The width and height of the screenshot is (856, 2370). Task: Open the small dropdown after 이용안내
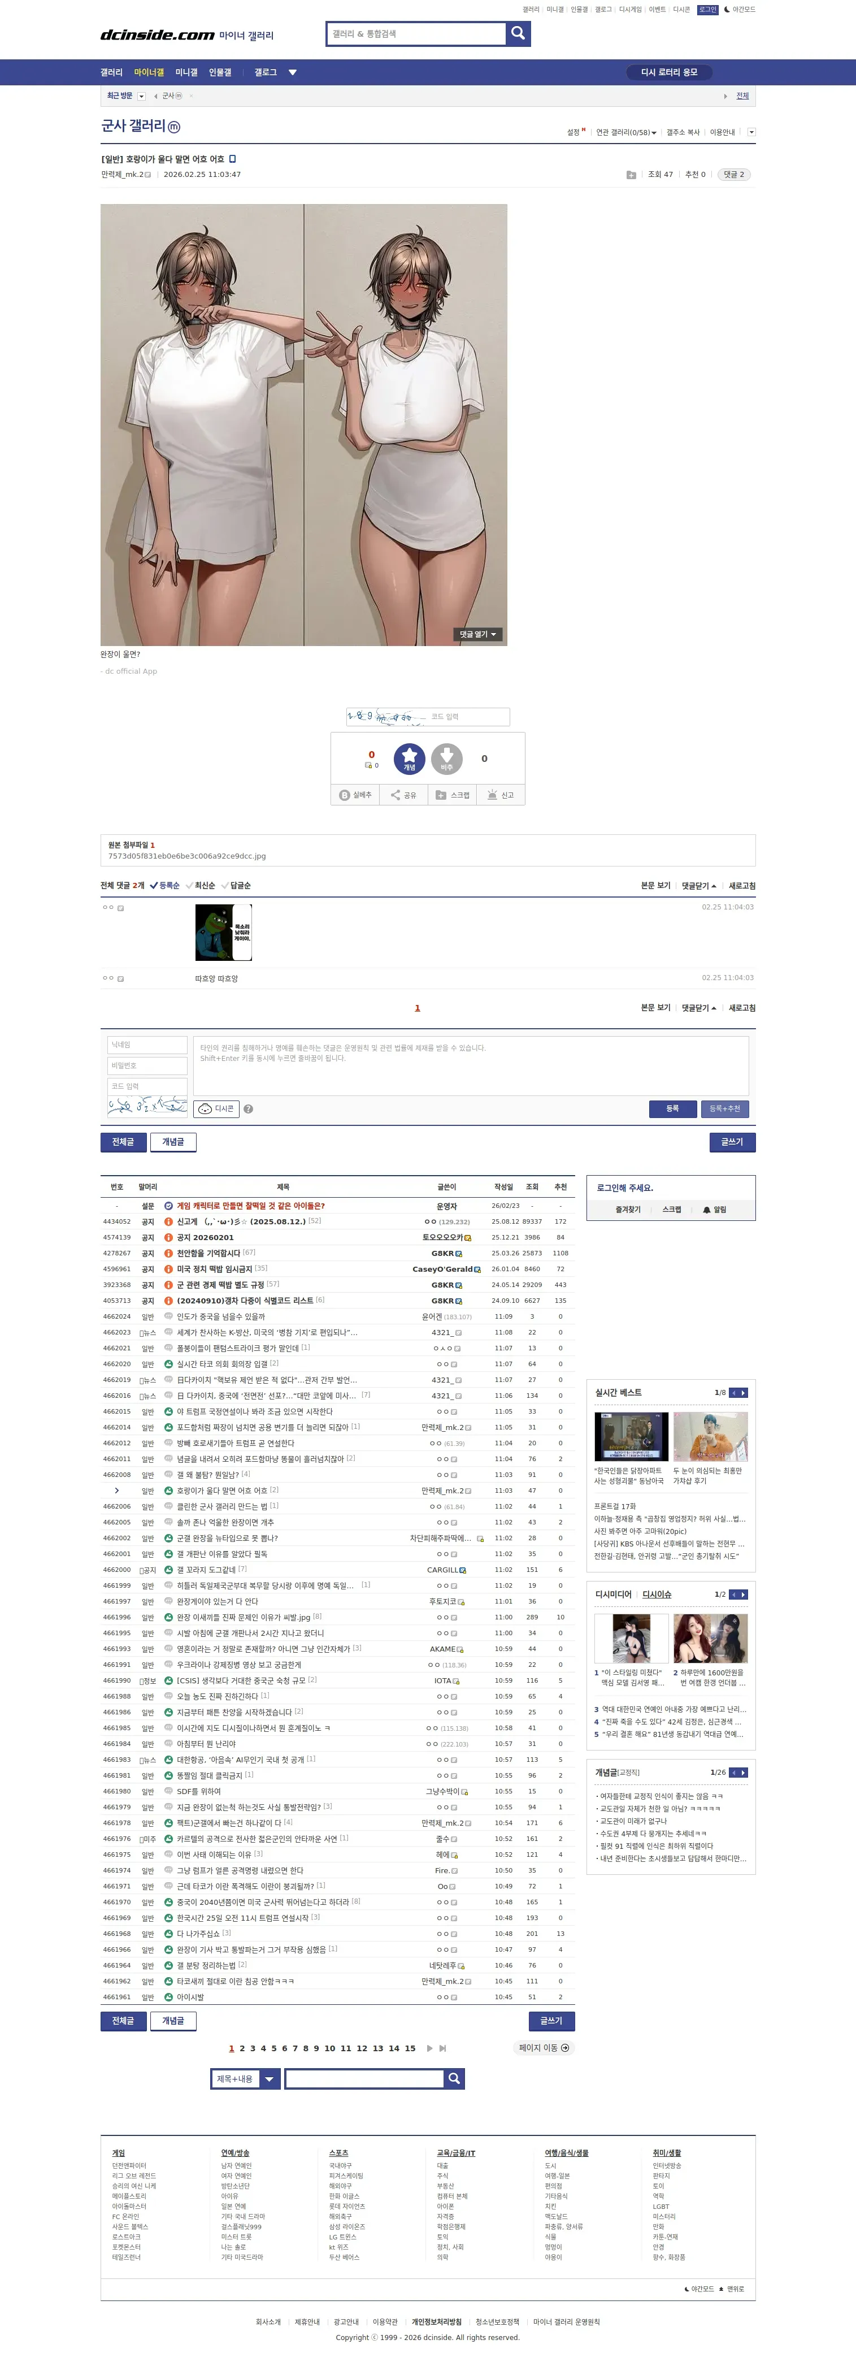pyautogui.click(x=751, y=132)
